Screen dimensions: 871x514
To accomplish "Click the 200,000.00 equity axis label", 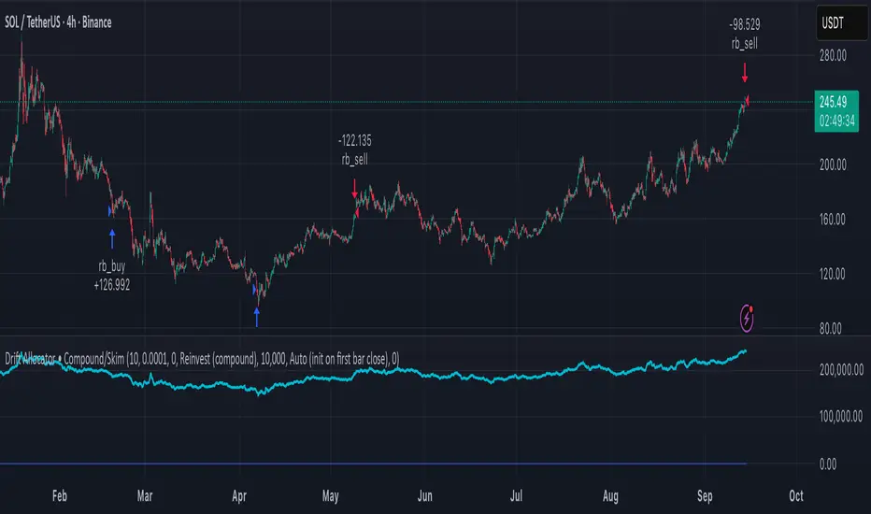I will pyautogui.click(x=841, y=370).
